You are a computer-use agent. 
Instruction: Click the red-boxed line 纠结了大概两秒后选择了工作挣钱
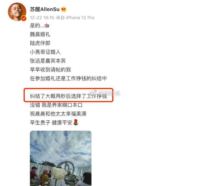click(68, 96)
